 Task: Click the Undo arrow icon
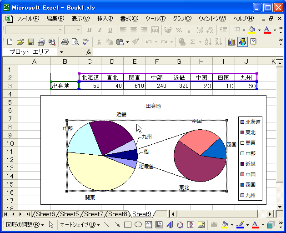tap(149, 42)
